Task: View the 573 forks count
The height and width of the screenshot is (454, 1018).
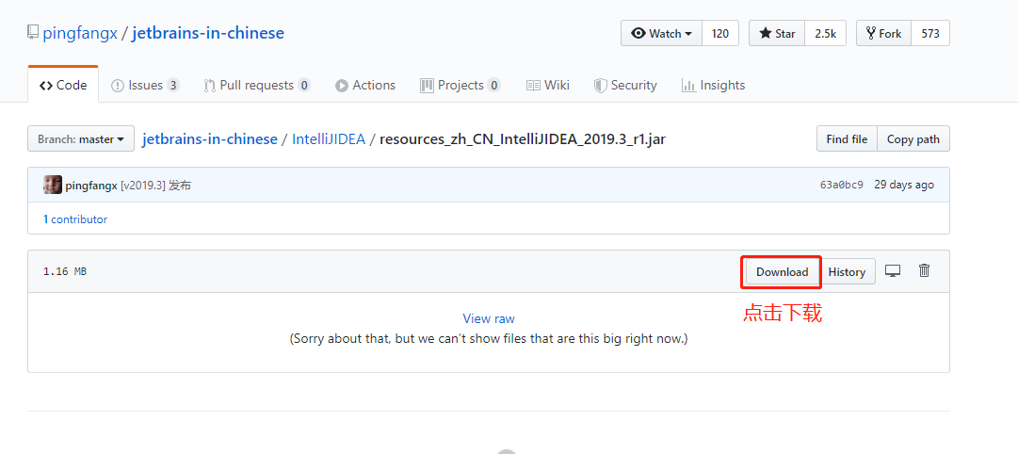Action: click(930, 33)
